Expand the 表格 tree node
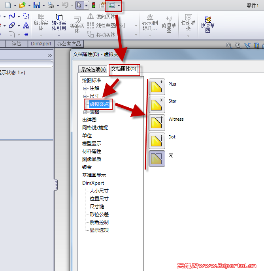The height and width of the screenshot is (271, 264). pos(85,112)
